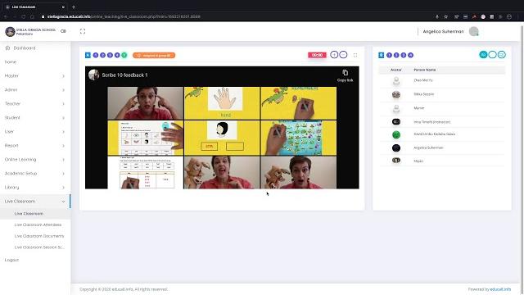
Task: Click the Avatar column header
Action: click(x=396, y=70)
